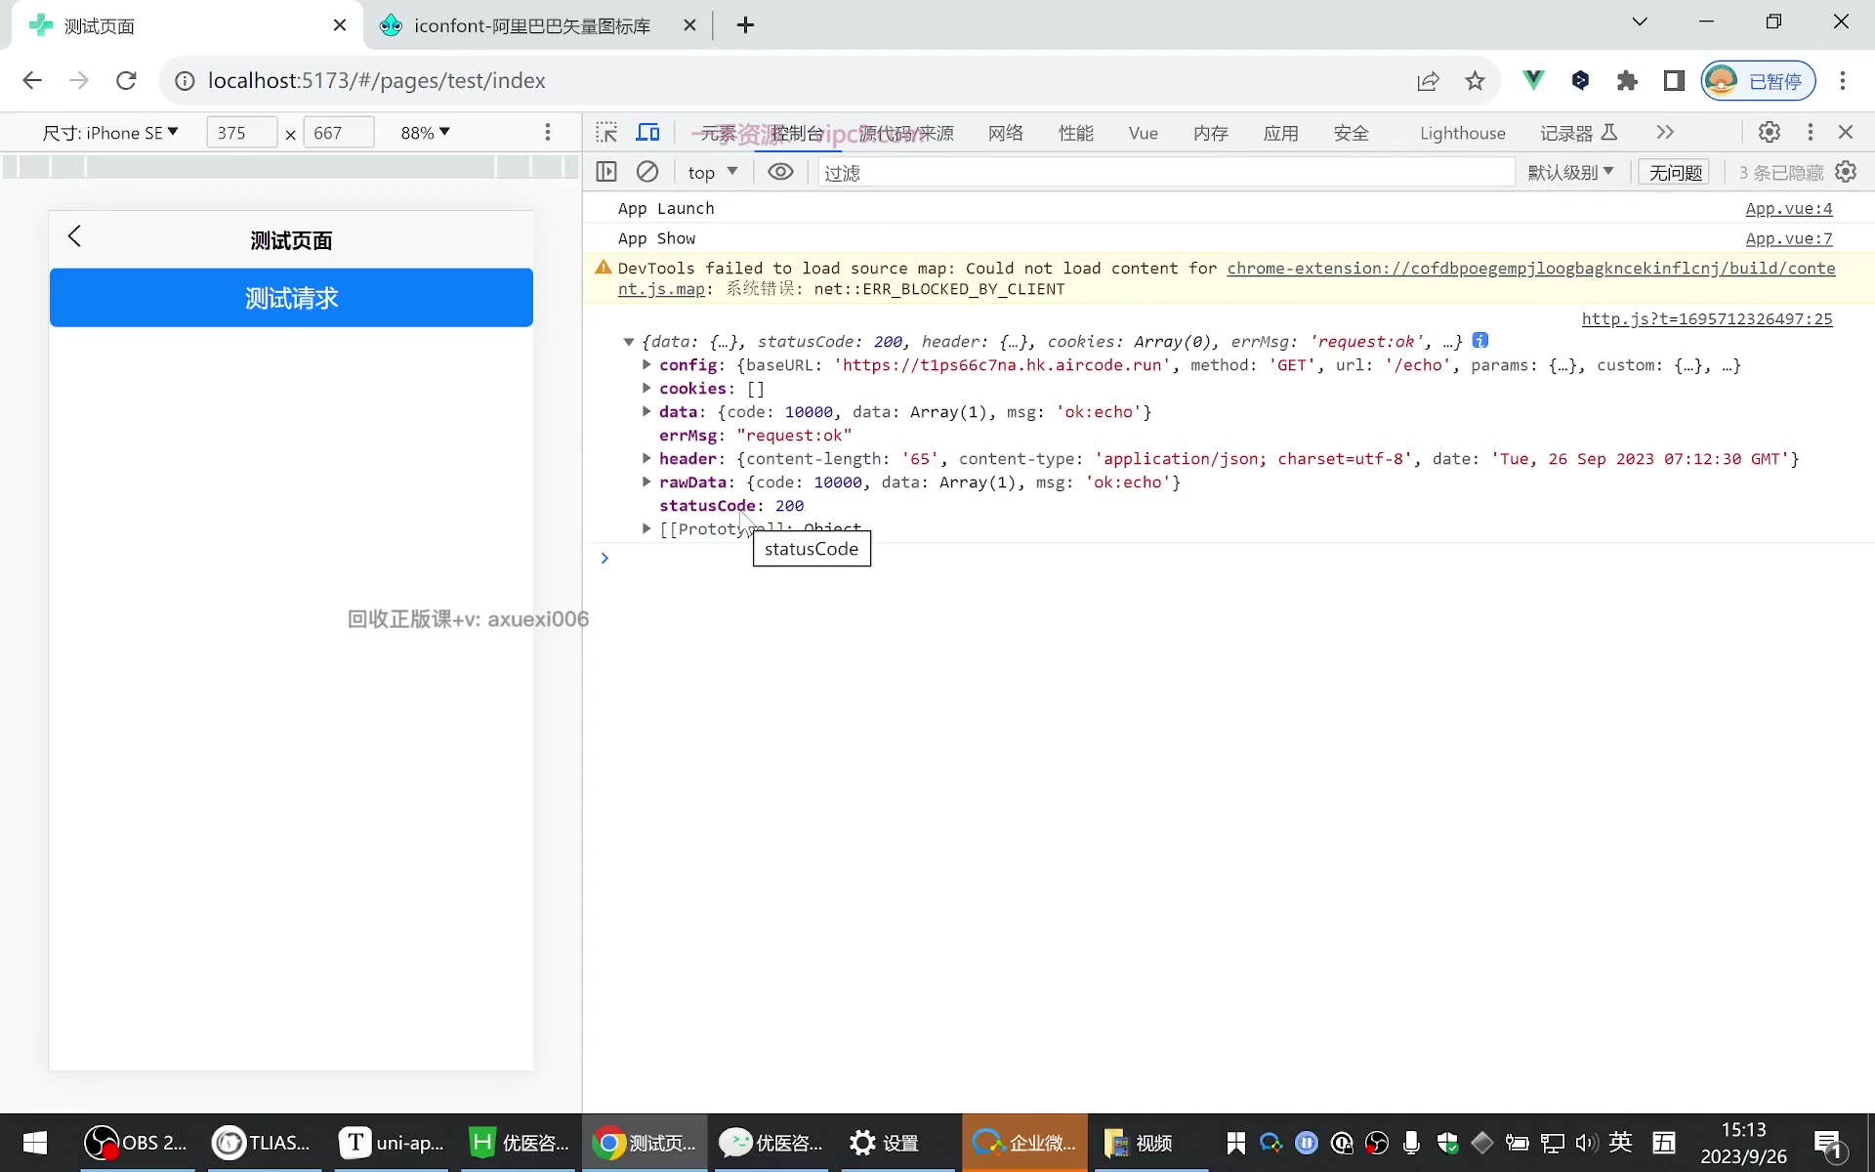The height and width of the screenshot is (1172, 1875).
Task: Expand the header object row
Action: pyautogui.click(x=646, y=458)
